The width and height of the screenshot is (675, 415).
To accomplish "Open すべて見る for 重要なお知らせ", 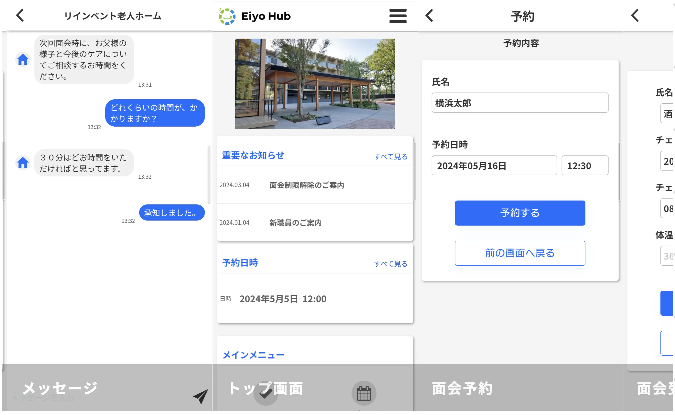I will (x=390, y=156).
